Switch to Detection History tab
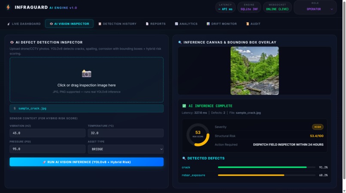The image size is (346, 193). click(x=117, y=24)
